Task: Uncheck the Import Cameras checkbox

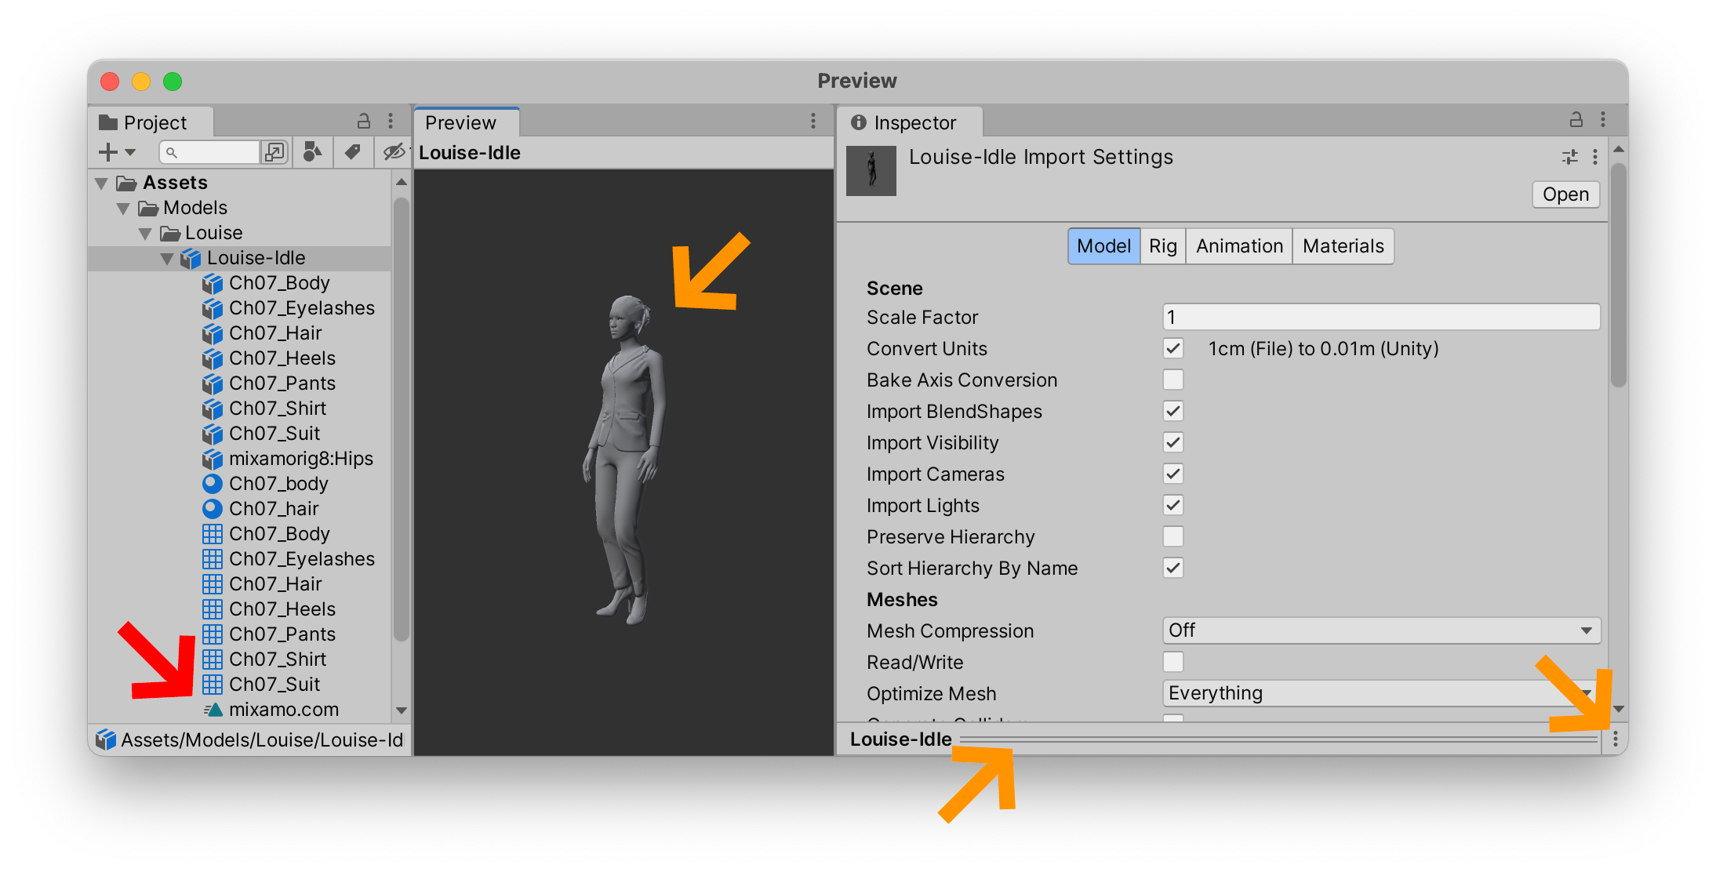Action: click(1172, 474)
